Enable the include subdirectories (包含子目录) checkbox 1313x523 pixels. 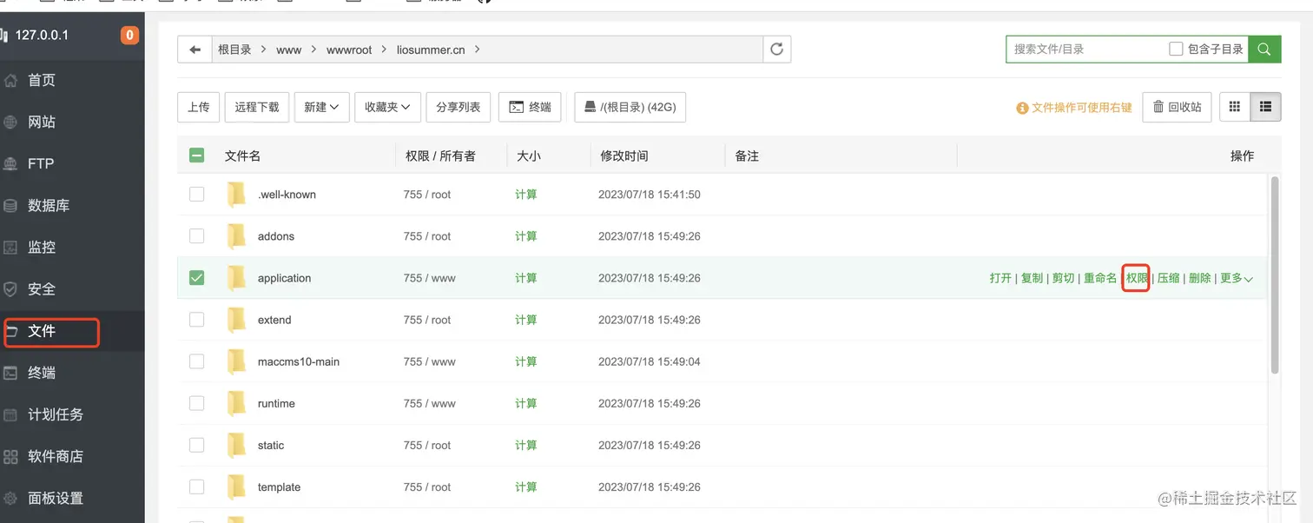point(1176,50)
